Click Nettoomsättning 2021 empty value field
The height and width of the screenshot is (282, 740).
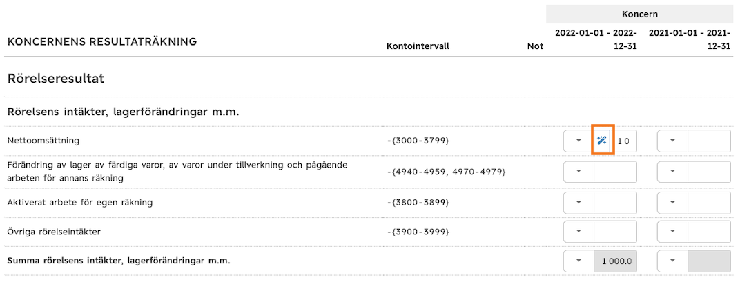[710, 141]
